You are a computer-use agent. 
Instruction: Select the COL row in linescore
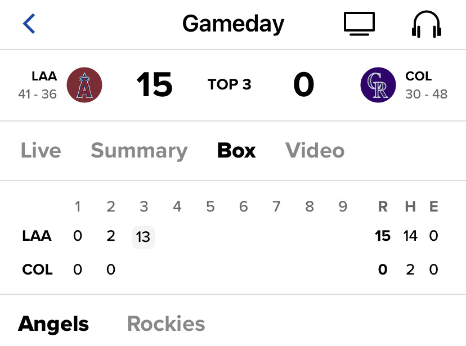[230, 269]
